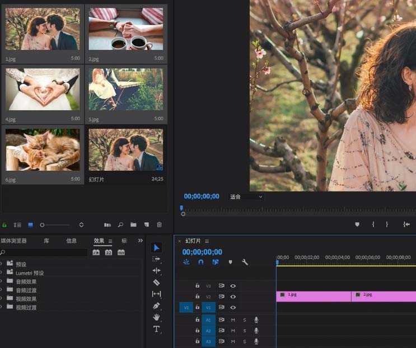Select the 6.jpg cats thumbnail
The height and width of the screenshot is (348, 416).
(43, 150)
